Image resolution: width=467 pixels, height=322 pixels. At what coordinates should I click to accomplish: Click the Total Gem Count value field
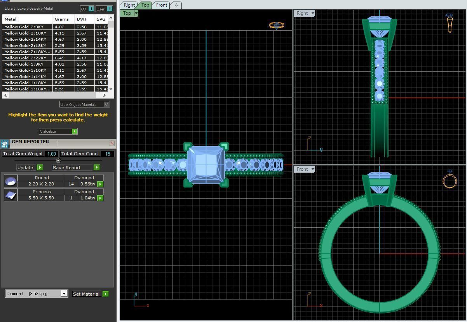(x=108, y=154)
